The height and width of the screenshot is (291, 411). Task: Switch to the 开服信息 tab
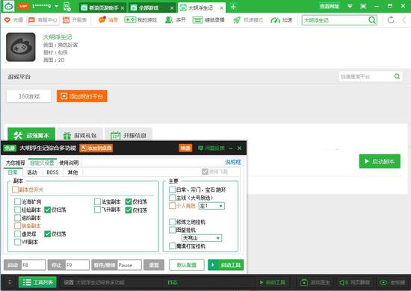coord(129,135)
